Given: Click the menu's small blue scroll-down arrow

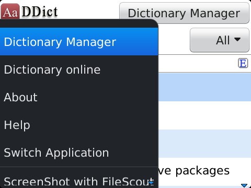Looking at the screenshot, I should tap(151, 183).
